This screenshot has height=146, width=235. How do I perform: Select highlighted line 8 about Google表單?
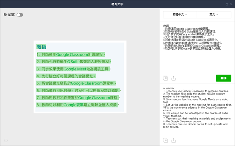click(x=77, y=105)
